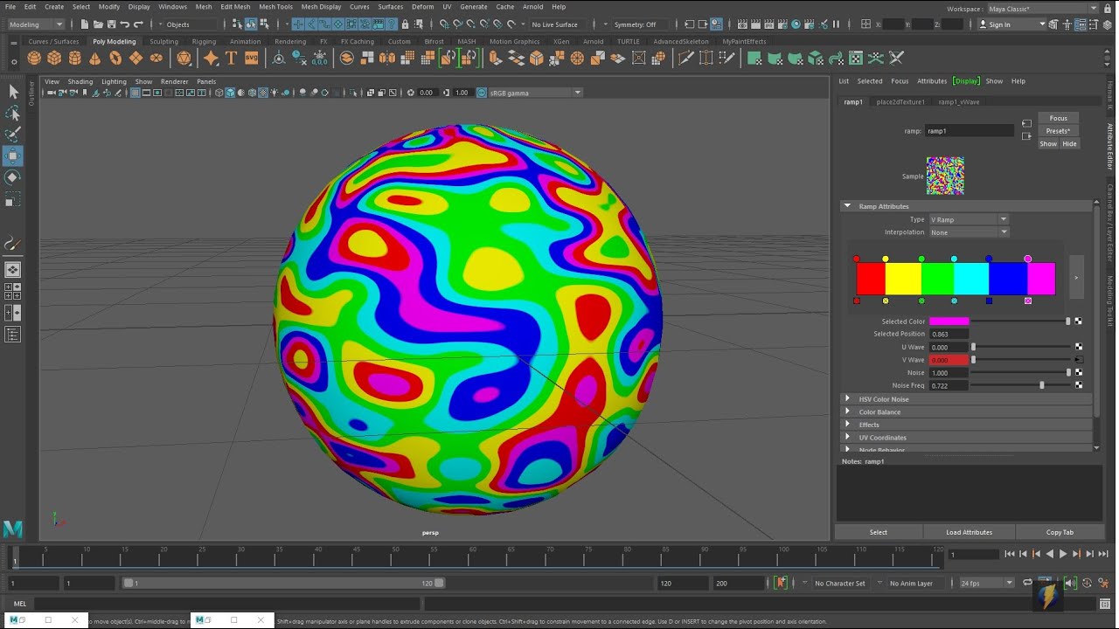Switch to the place2dTexture1 tab

click(x=900, y=102)
